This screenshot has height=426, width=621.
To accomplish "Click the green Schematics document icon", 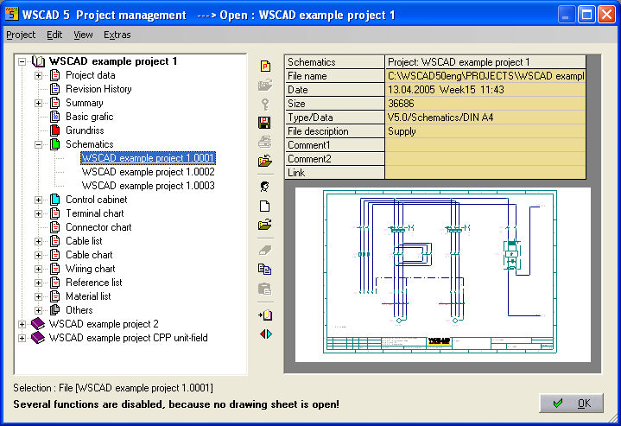I will [55, 144].
